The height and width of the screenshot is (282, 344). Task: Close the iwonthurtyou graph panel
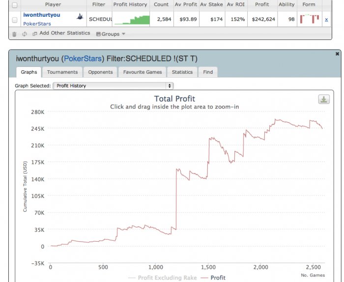(x=337, y=54)
